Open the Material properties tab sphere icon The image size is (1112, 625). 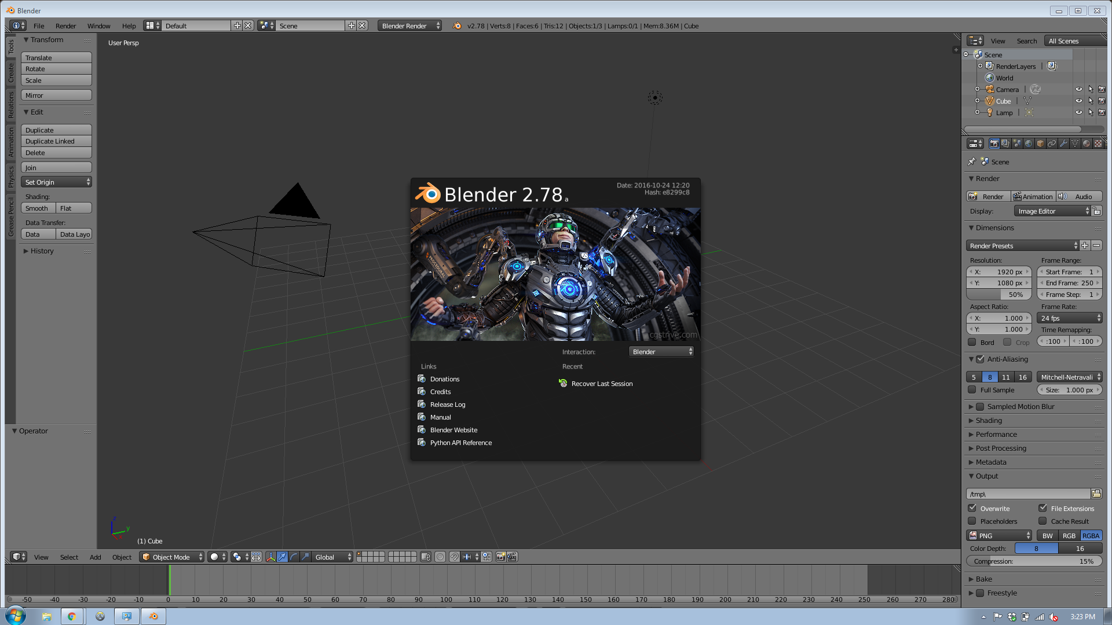(x=1087, y=144)
